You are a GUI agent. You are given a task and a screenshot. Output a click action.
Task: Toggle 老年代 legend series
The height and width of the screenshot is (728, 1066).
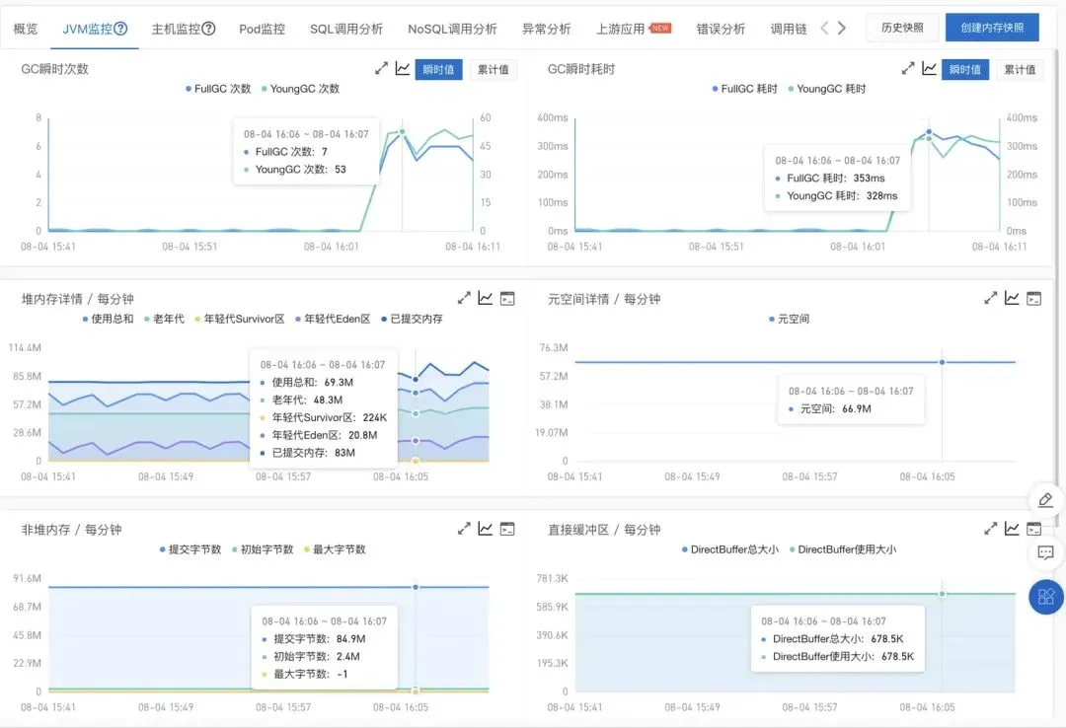165,319
